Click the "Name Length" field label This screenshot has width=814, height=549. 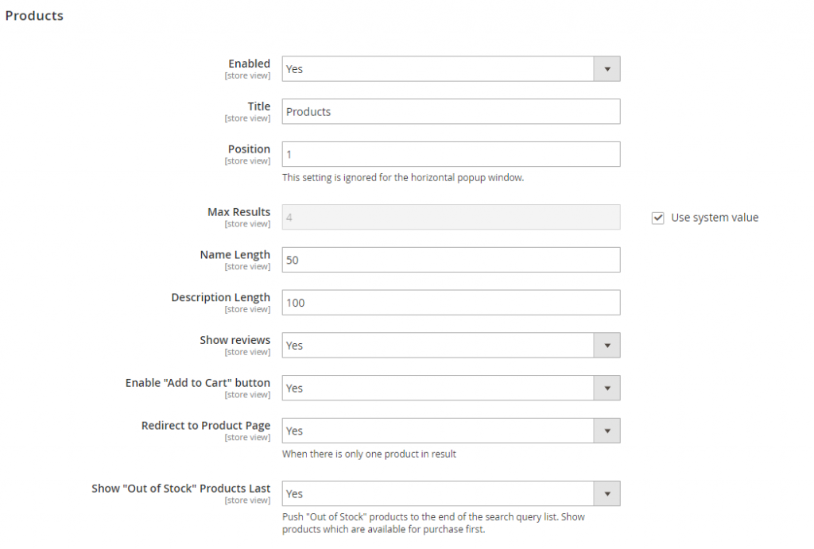[x=235, y=255]
